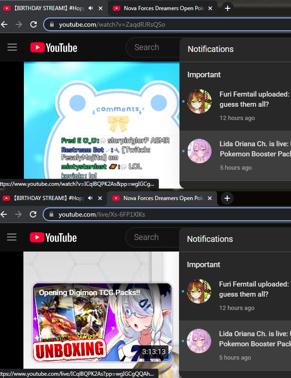Close the Nova Forces Dreamers tab in top window
291x378 pixels.
210,8
